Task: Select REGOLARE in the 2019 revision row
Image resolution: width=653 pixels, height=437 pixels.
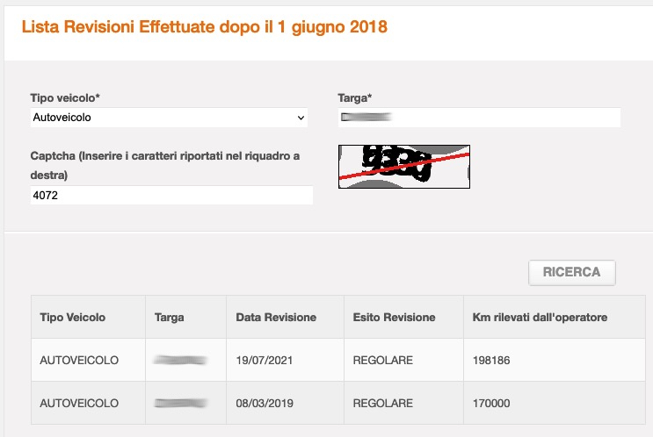Action: [382, 403]
